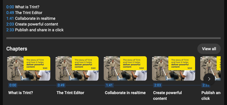
Task: Click chapter title 'The Trint Editor' below thumbnail
Action: click(70, 93)
